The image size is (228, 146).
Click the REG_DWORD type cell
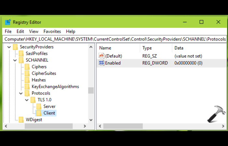[x=155, y=63]
